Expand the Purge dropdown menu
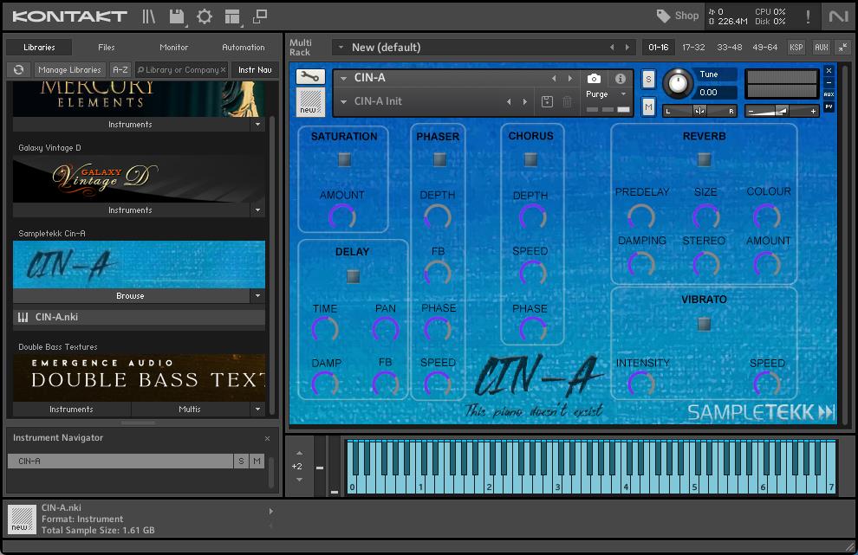 (x=622, y=94)
